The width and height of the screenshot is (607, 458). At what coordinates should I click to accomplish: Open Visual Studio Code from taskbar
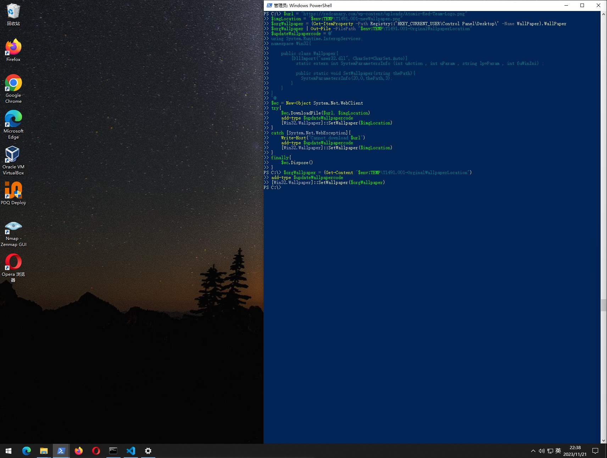point(130,451)
